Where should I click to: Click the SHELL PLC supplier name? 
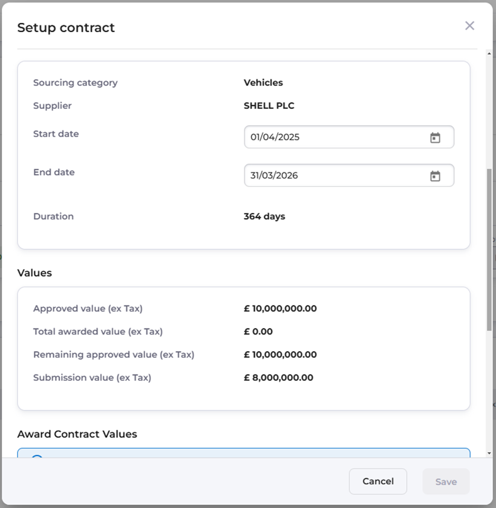coord(269,106)
